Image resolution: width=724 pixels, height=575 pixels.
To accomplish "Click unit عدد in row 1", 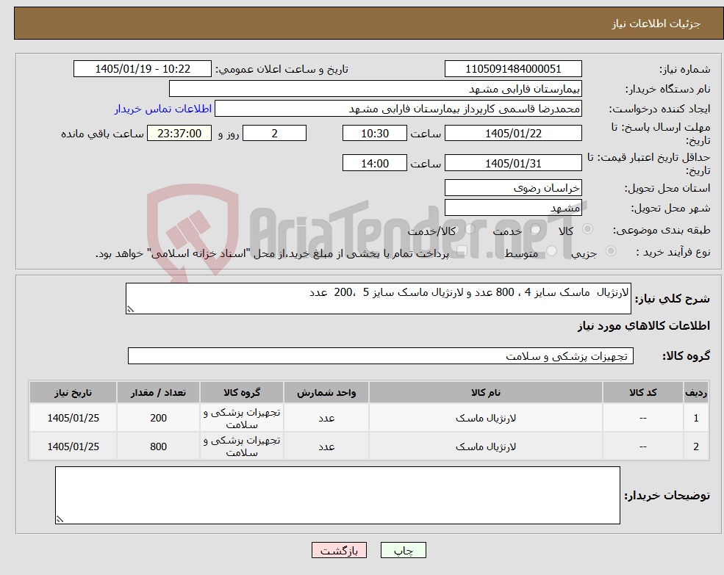I will tap(326, 418).
